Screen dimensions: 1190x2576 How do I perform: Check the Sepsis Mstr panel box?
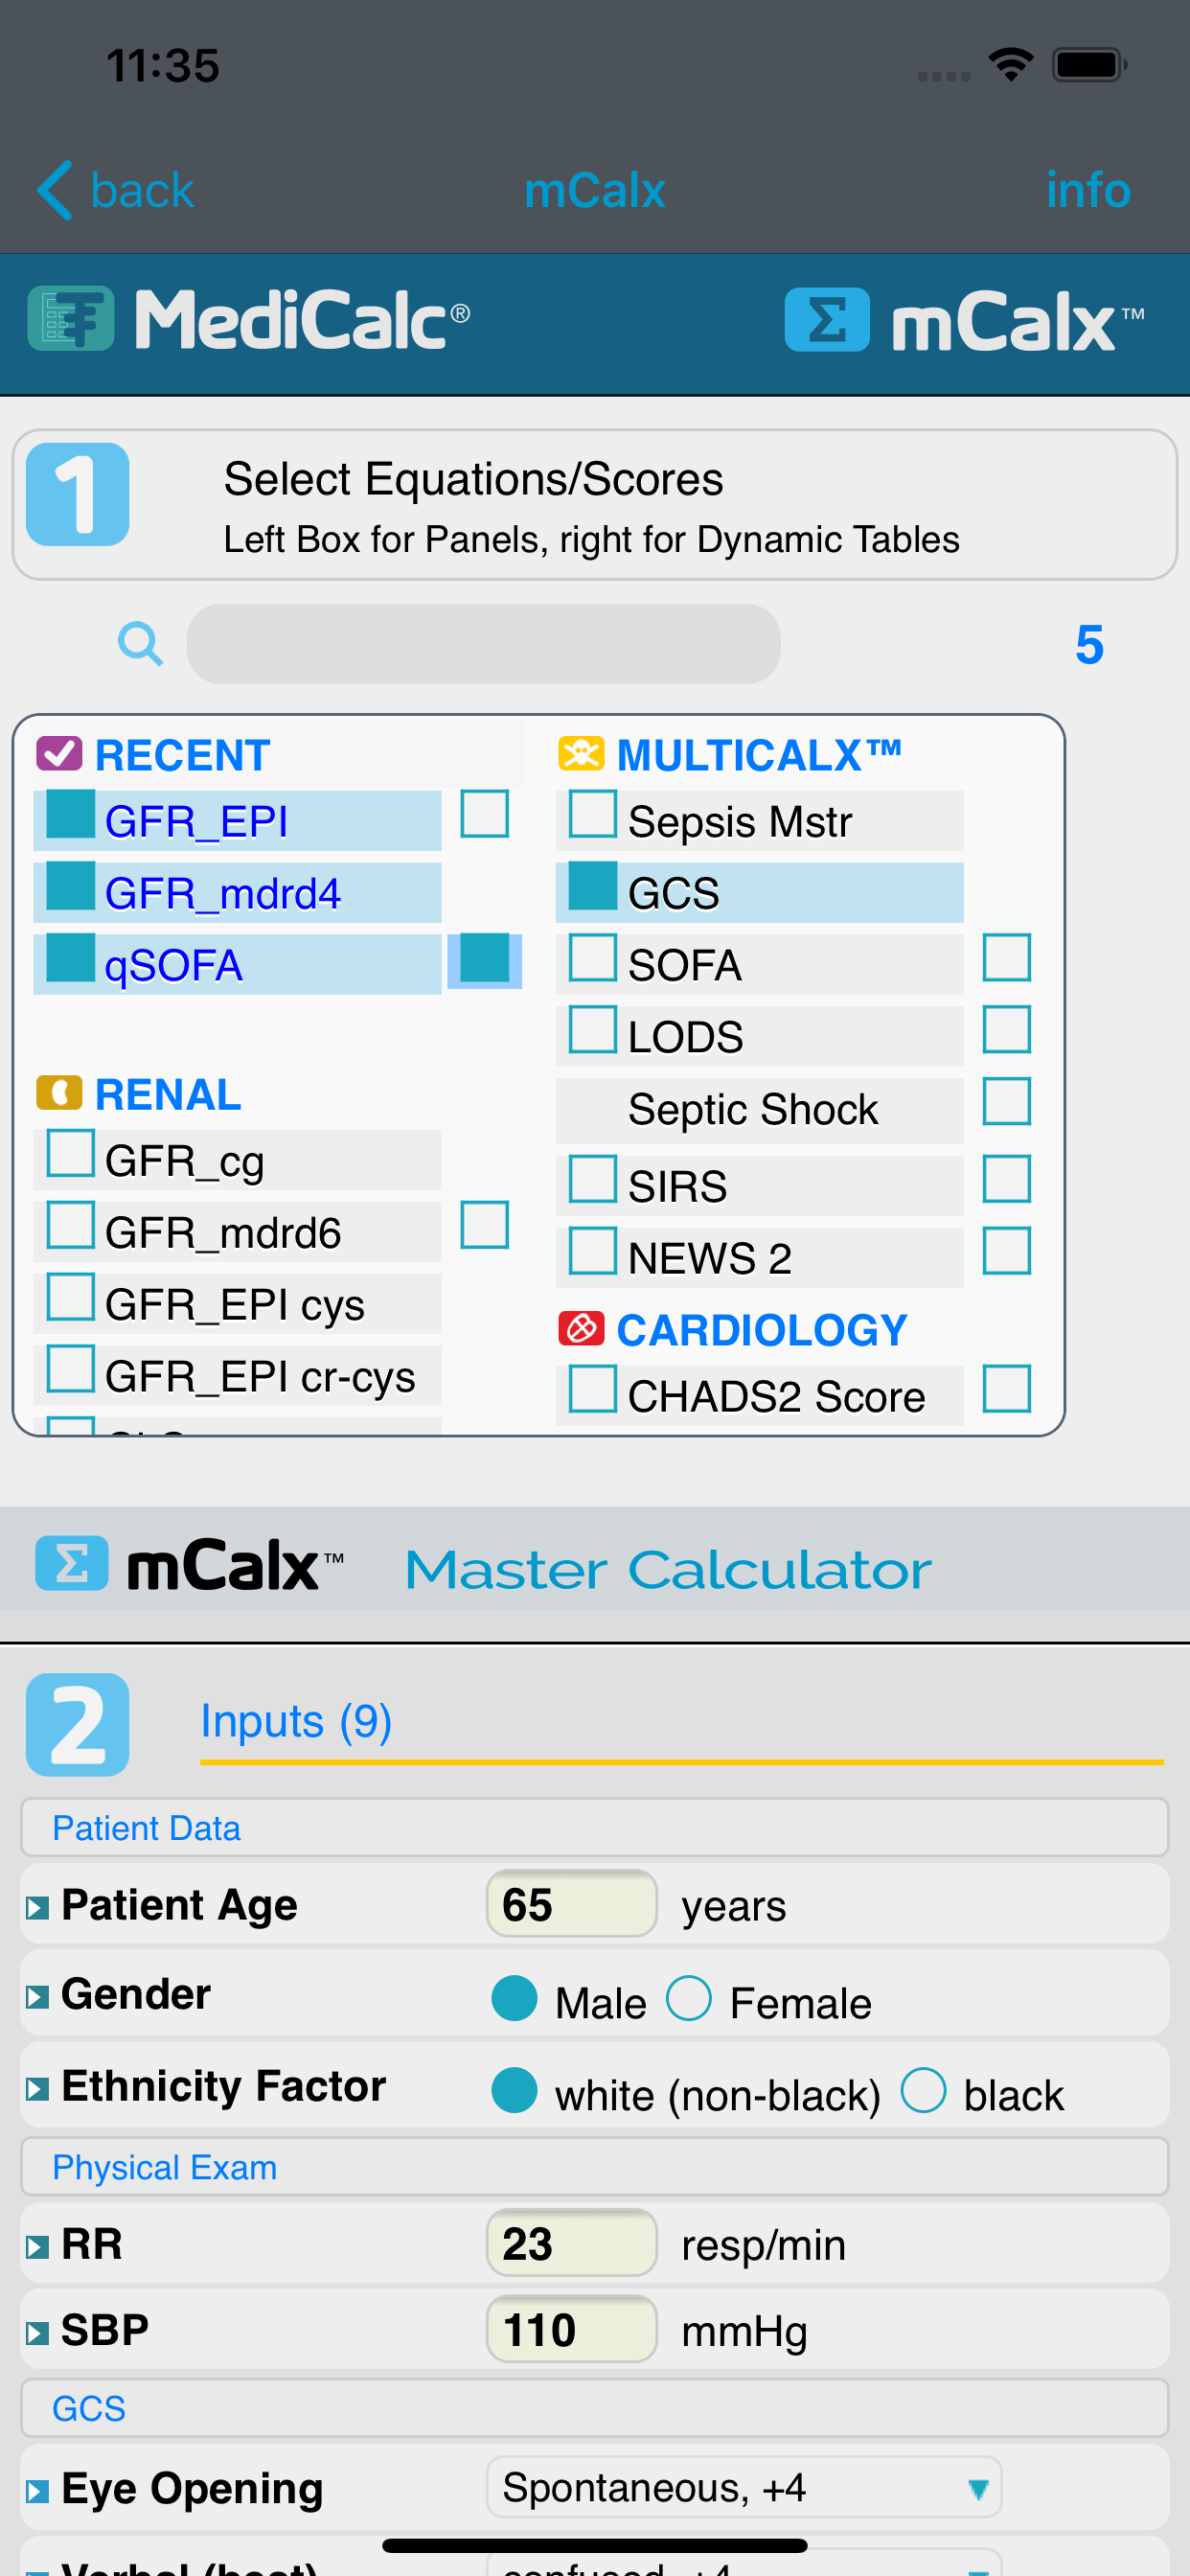593,813
